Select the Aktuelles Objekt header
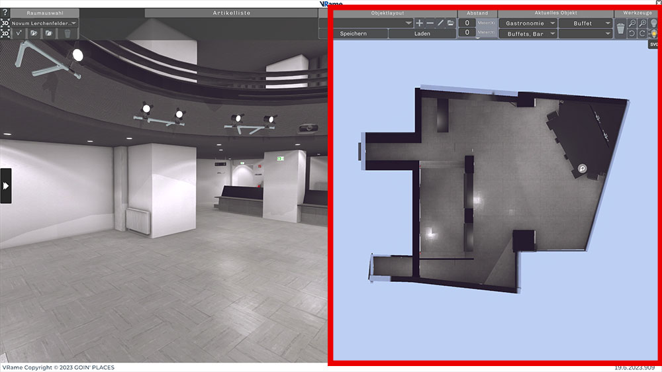Viewport: 662px width, 372px height. 555,13
